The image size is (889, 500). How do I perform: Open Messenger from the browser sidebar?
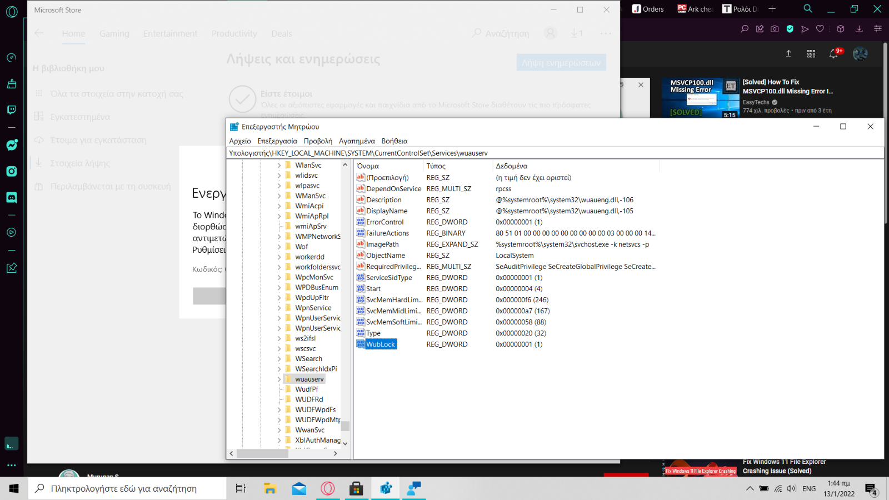(12, 145)
